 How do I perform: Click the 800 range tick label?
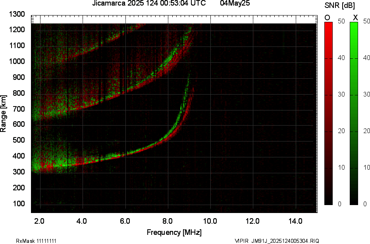tap(19, 93)
